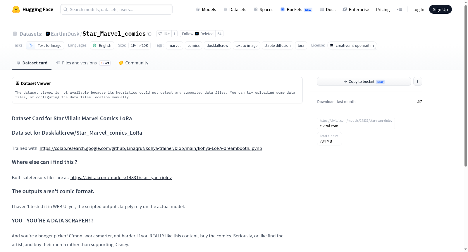Follow the Deleted user
This screenshot has height=252, width=468.
(197, 34)
